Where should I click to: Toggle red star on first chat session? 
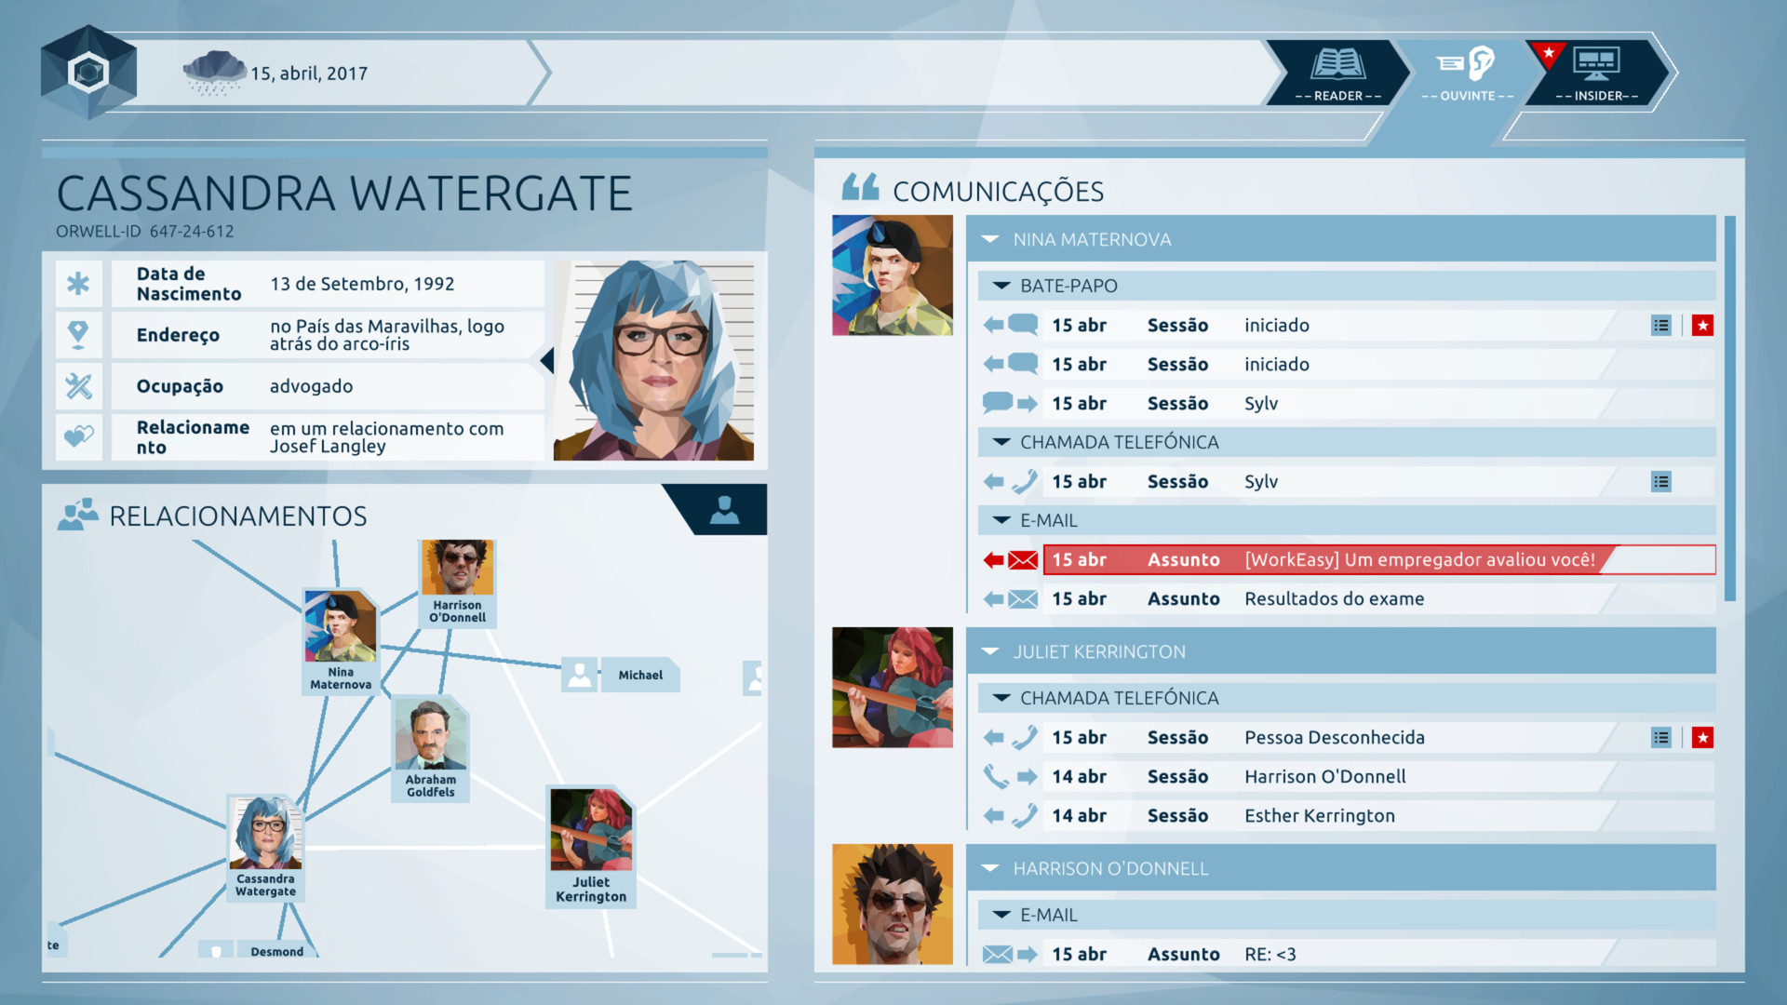tap(1702, 325)
